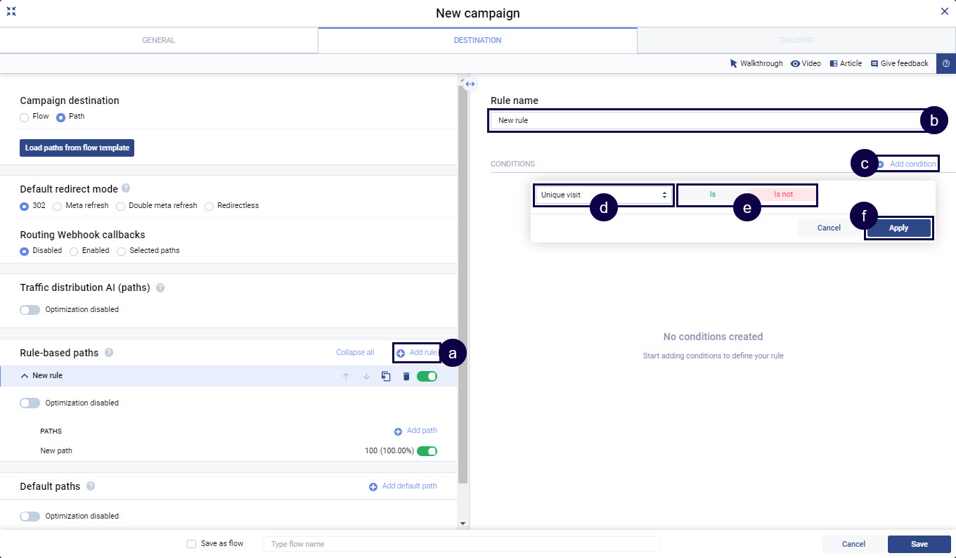The image size is (956, 558).
Task: Switch to the General tab
Action: (x=159, y=41)
